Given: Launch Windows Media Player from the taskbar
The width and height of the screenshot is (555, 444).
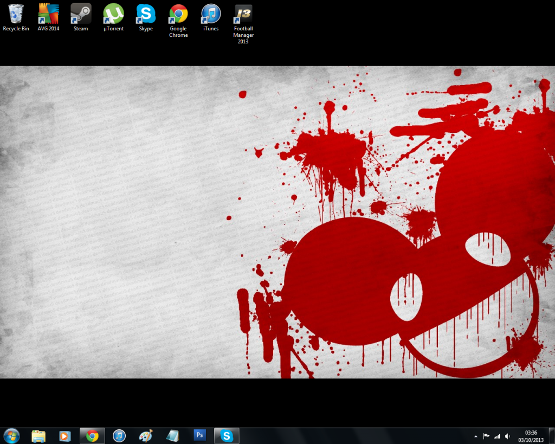Looking at the screenshot, I should (65, 436).
